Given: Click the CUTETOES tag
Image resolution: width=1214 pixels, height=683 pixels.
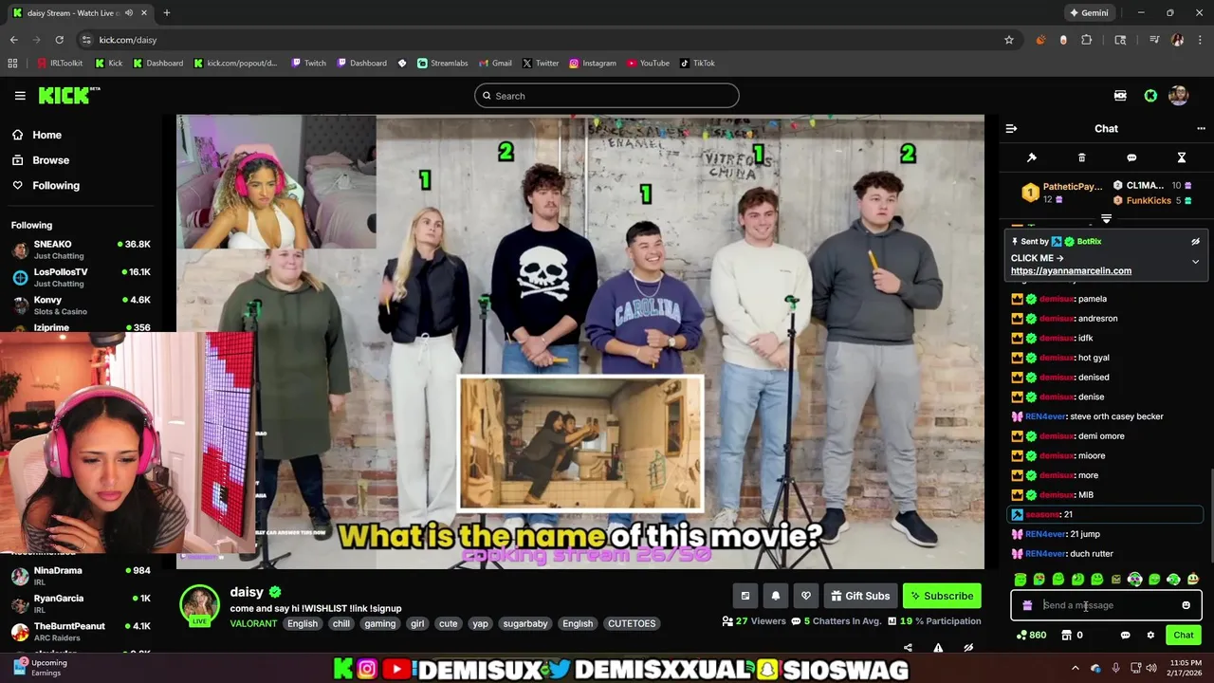Looking at the screenshot, I should [632, 623].
